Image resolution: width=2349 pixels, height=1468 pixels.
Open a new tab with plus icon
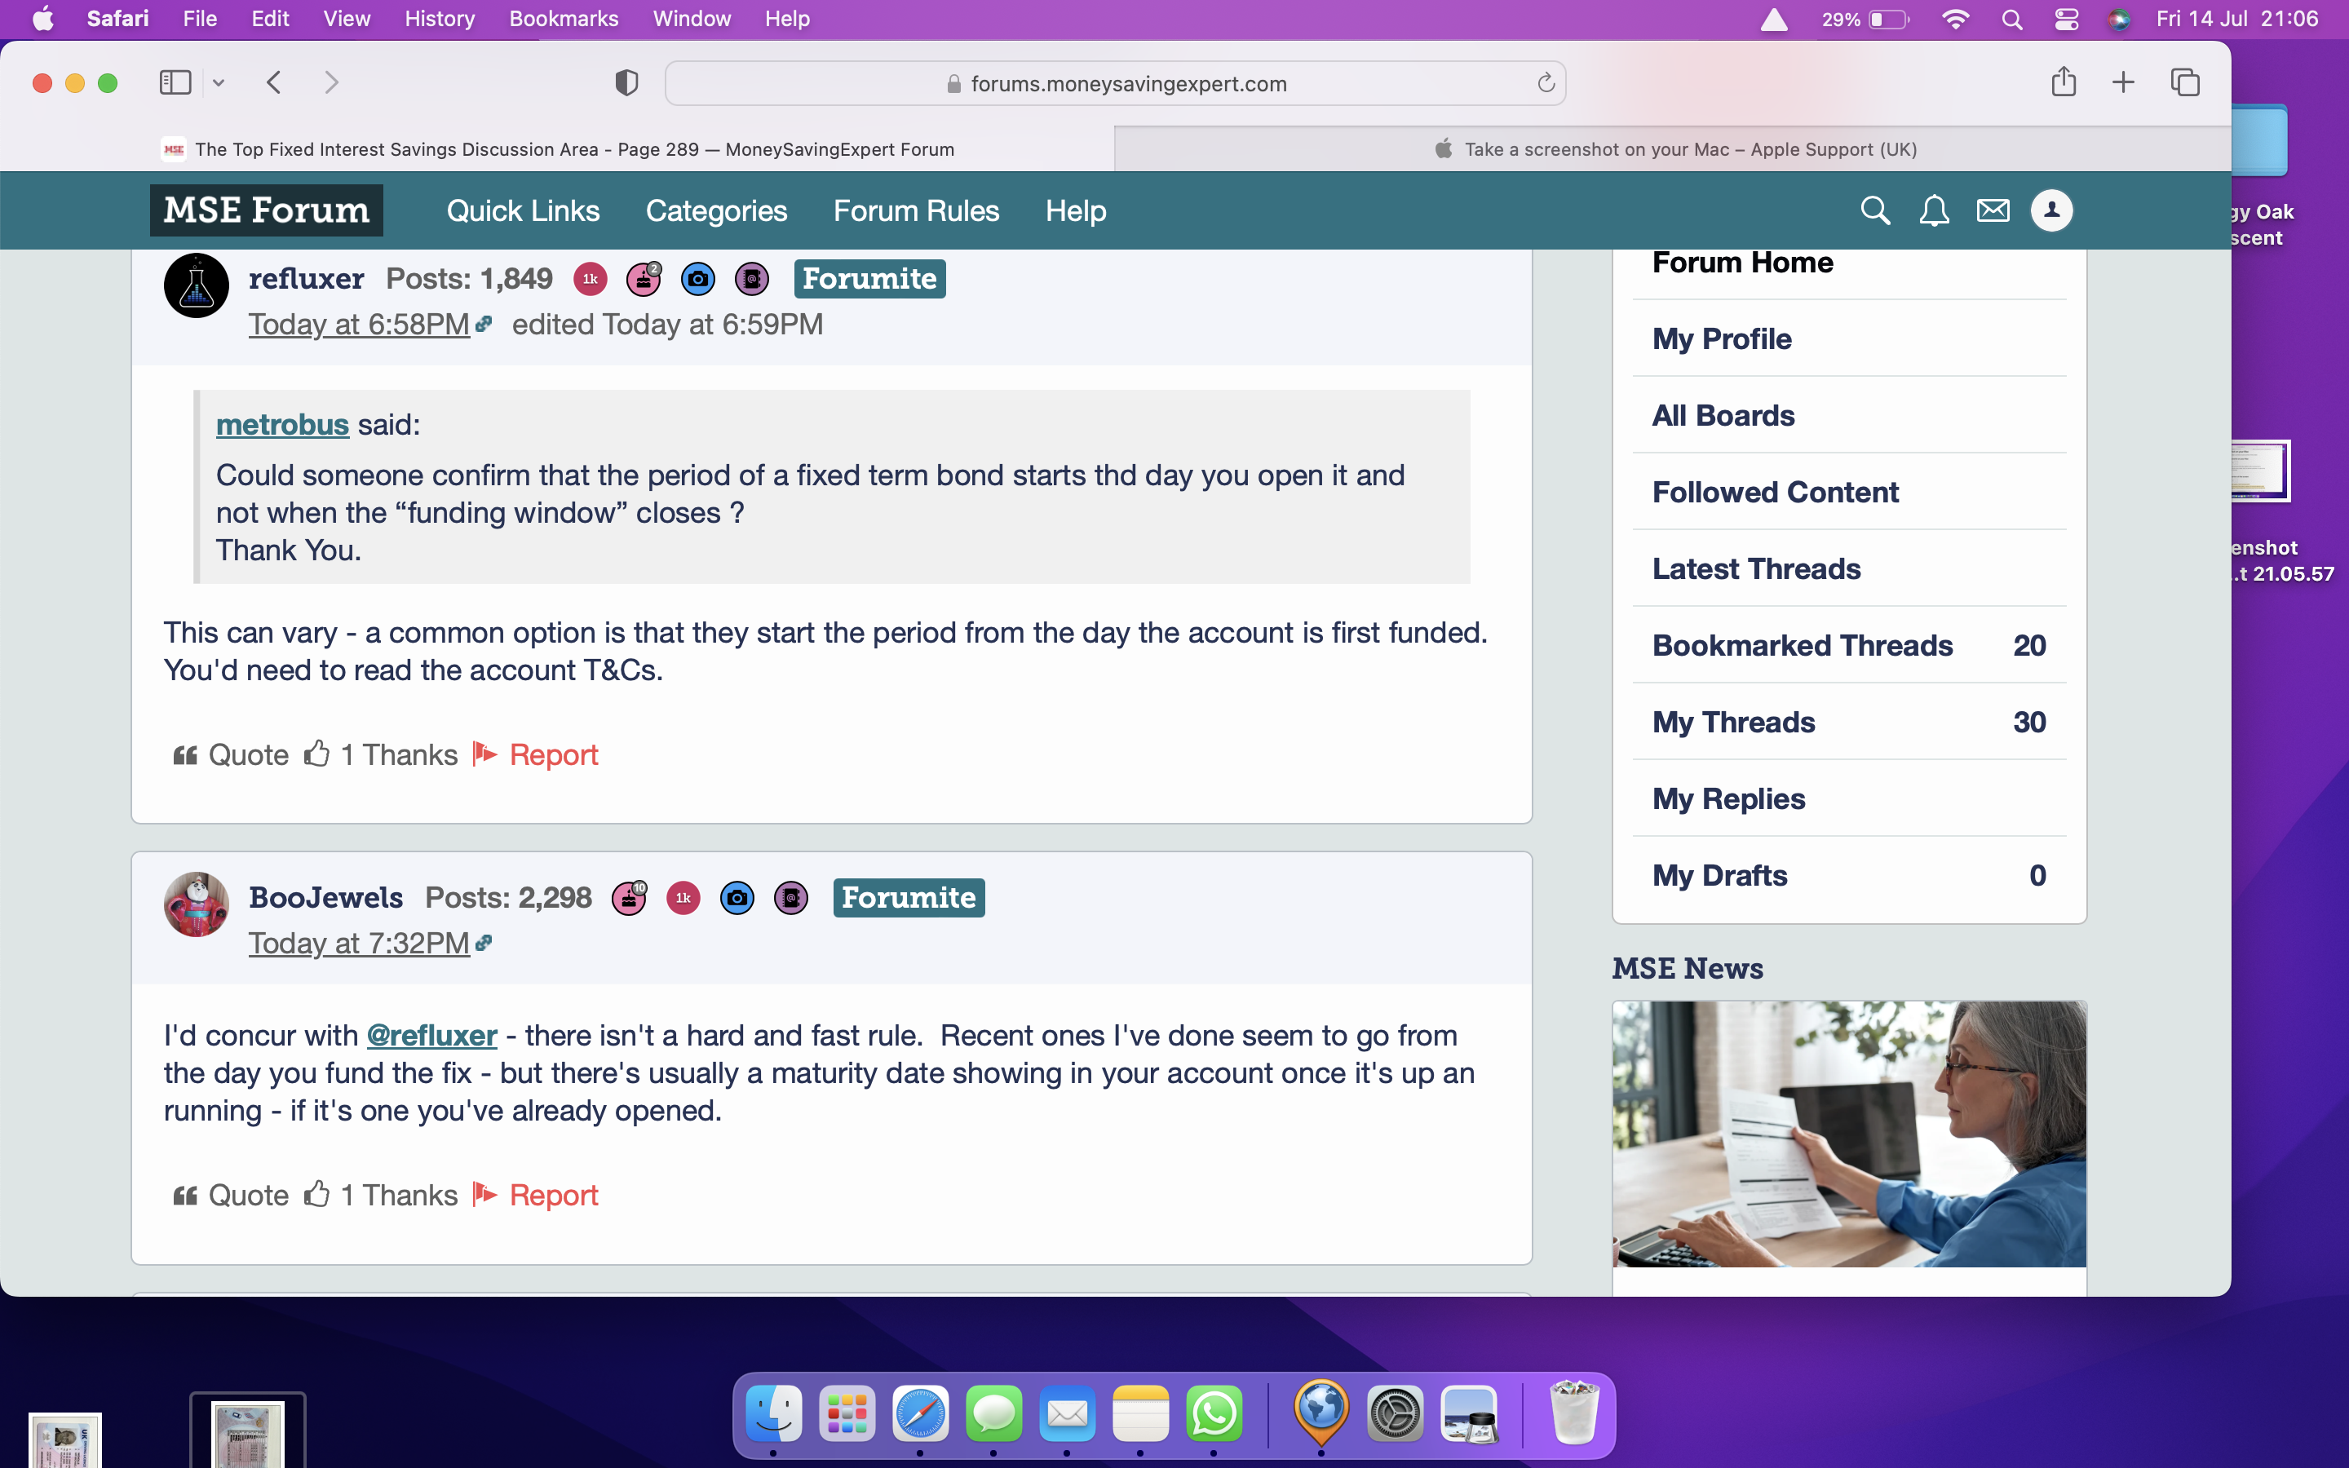[2123, 82]
